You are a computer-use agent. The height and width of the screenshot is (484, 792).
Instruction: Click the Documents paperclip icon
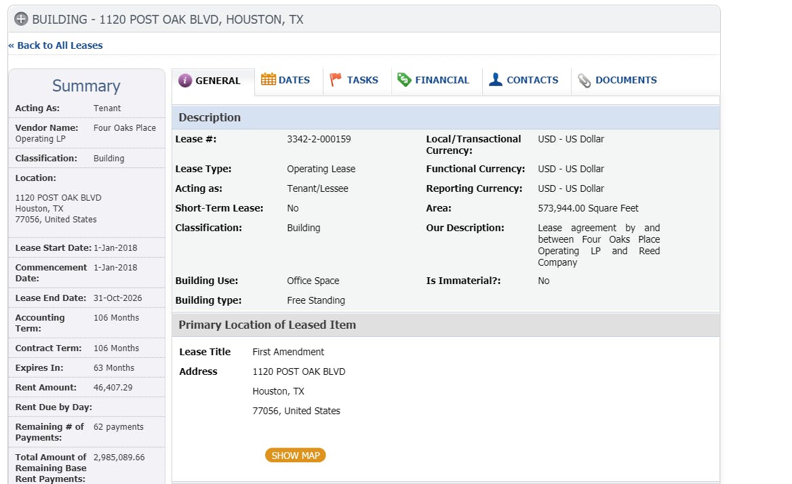pos(585,81)
